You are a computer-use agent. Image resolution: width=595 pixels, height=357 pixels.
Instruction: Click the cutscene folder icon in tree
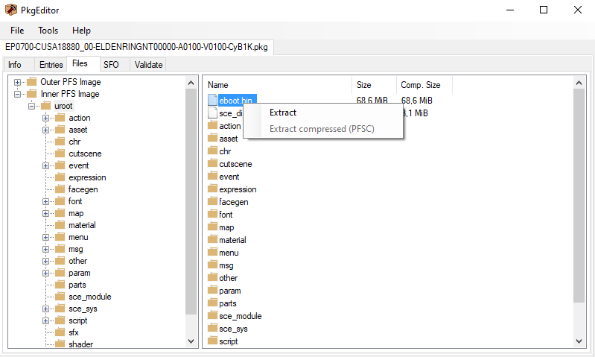pyautogui.click(x=60, y=154)
